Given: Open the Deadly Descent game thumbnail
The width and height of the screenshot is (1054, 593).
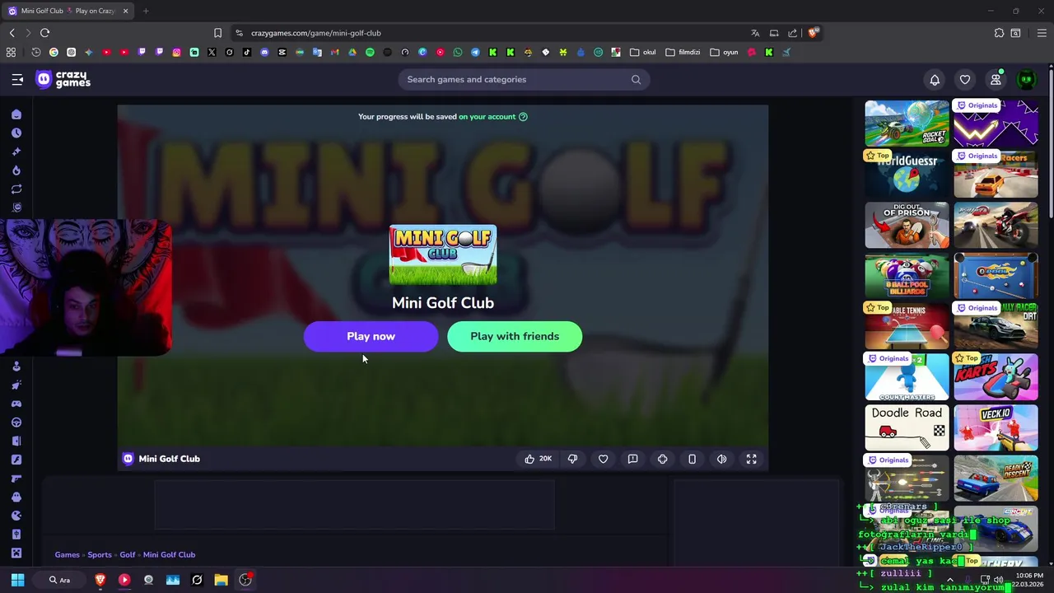Looking at the screenshot, I should (996, 478).
